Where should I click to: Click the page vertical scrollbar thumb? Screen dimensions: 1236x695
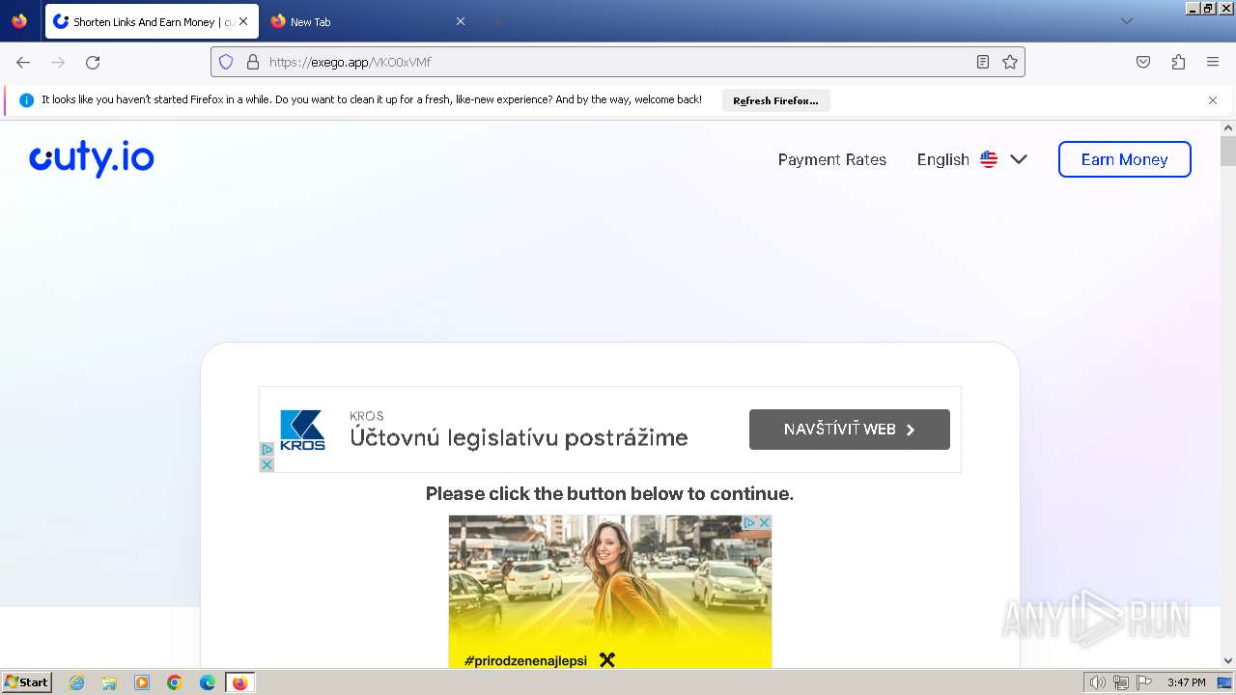(x=1228, y=151)
